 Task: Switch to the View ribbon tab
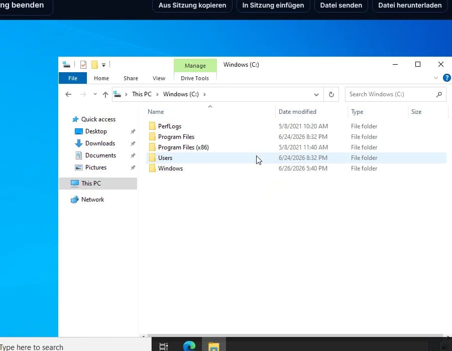tap(159, 78)
